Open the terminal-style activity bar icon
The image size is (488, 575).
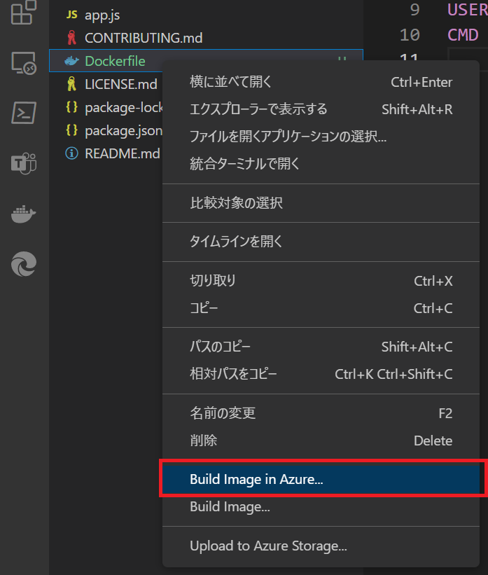click(24, 113)
